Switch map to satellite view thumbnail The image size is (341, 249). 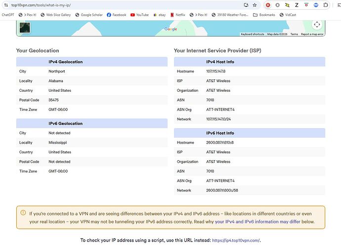(x=25, y=28)
